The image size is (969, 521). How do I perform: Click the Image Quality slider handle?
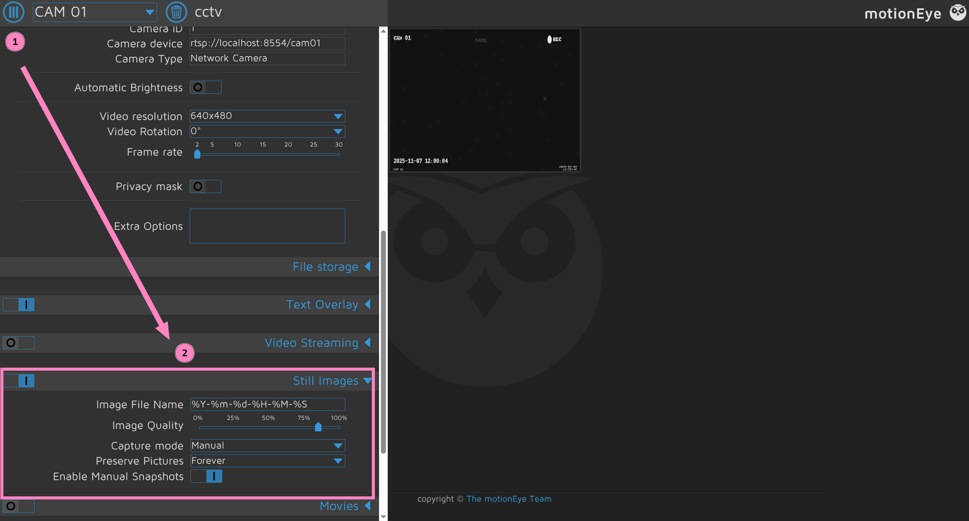click(318, 427)
